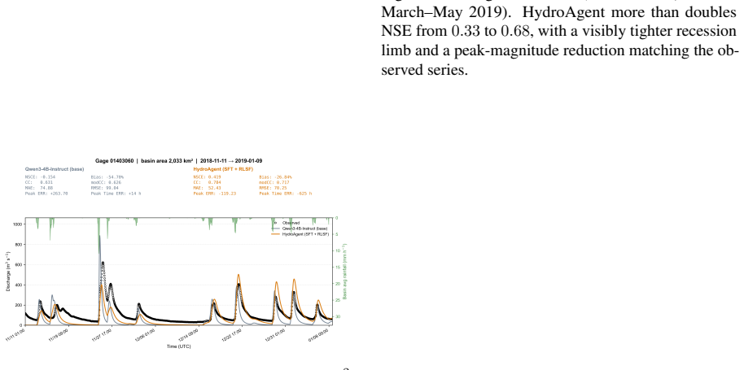
Task: Click the orange peak near 12/22 17:00
Action: click(239, 275)
